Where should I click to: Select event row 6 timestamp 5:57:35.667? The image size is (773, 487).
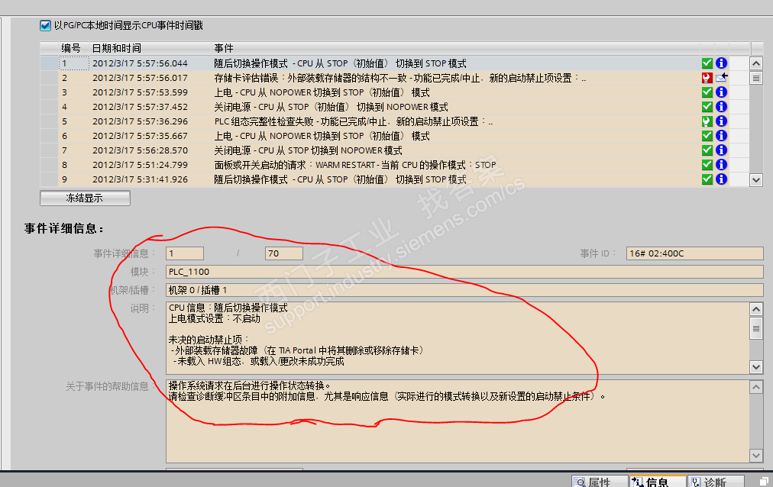(140, 136)
